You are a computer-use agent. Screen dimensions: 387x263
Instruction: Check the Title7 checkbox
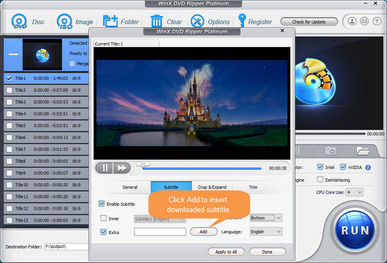pyautogui.click(x=9, y=149)
